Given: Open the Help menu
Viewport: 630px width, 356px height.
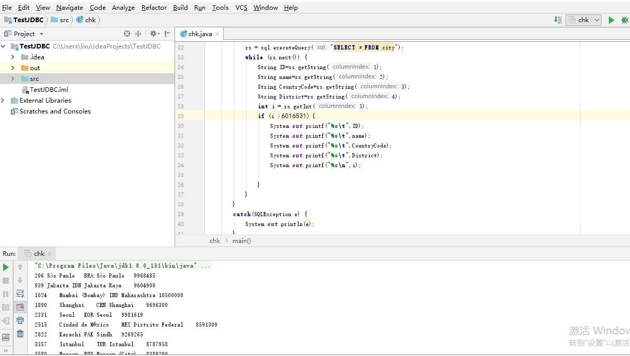Looking at the screenshot, I should [291, 7].
